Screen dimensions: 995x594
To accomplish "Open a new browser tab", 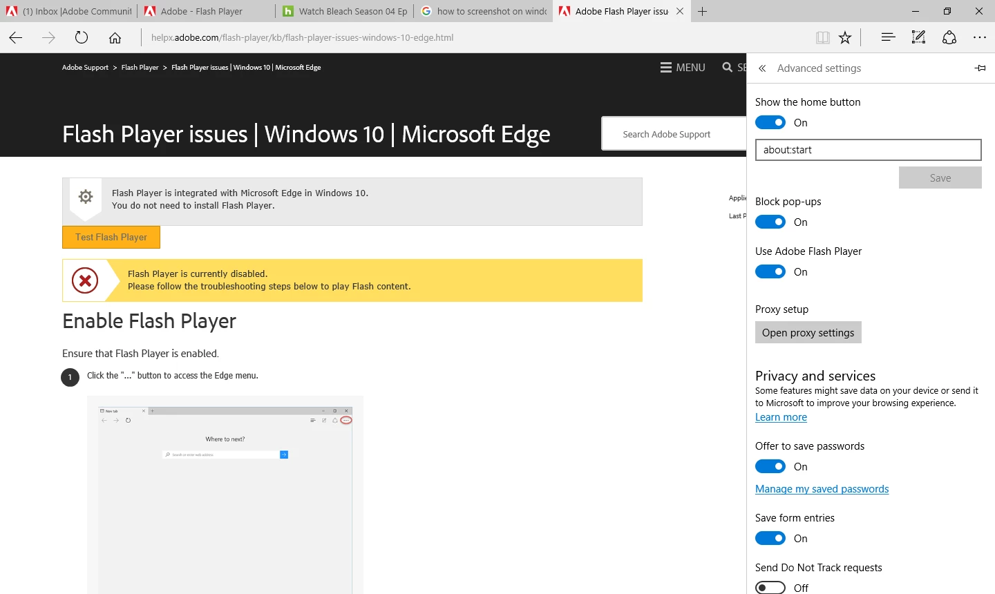I will click(703, 11).
